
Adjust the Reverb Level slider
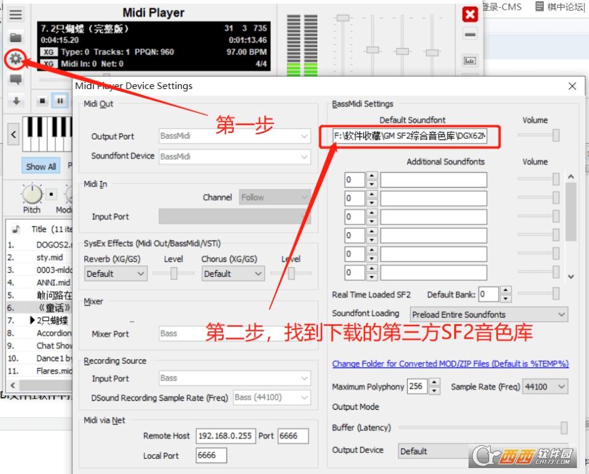[173, 273]
